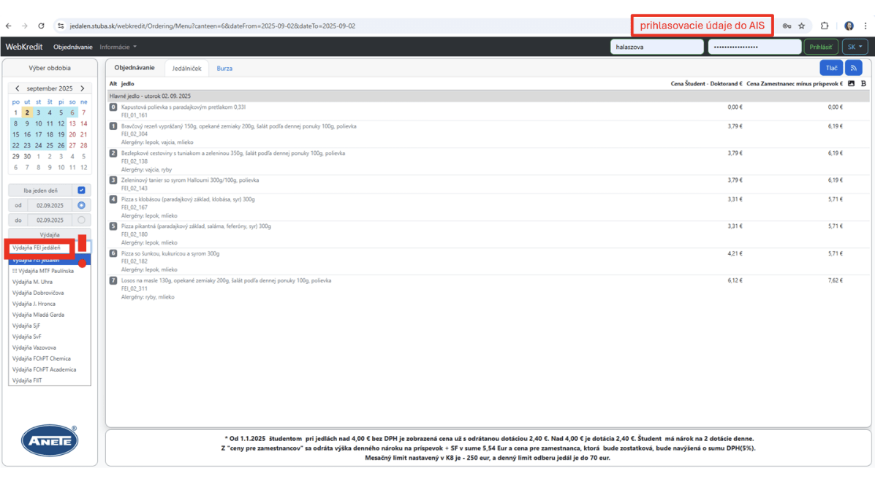Click the browser reload icon
This screenshot has width=875, height=487.
coord(41,26)
